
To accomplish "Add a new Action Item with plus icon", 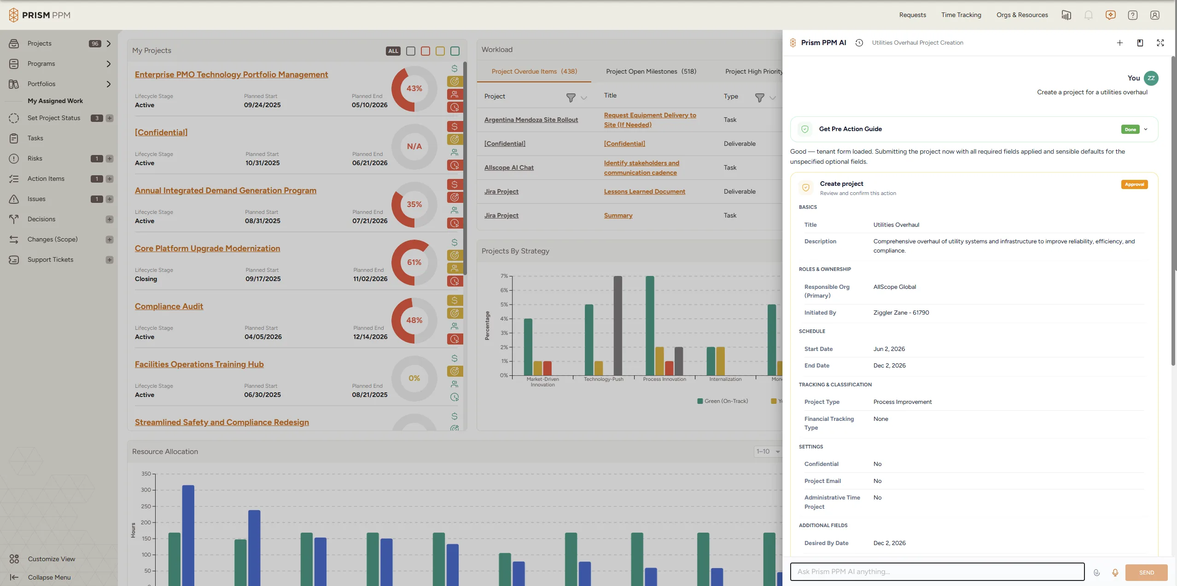I will point(110,179).
